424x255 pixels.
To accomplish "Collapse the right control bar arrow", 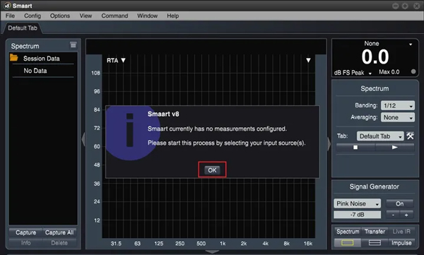I will tap(329, 143).
